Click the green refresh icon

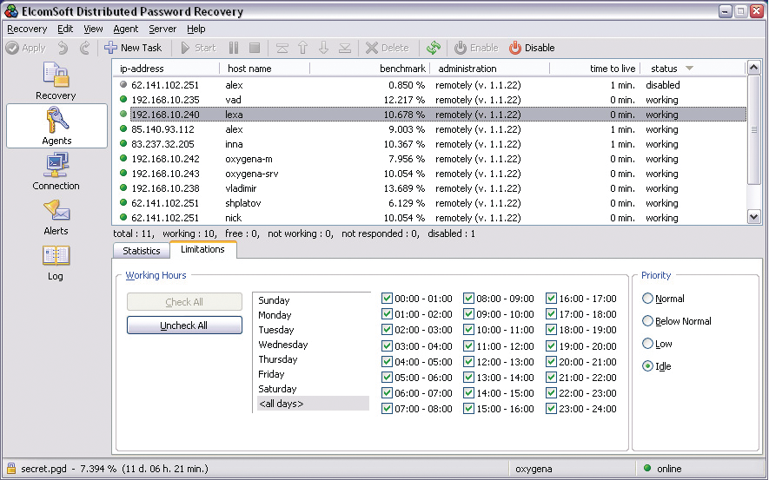click(x=434, y=48)
